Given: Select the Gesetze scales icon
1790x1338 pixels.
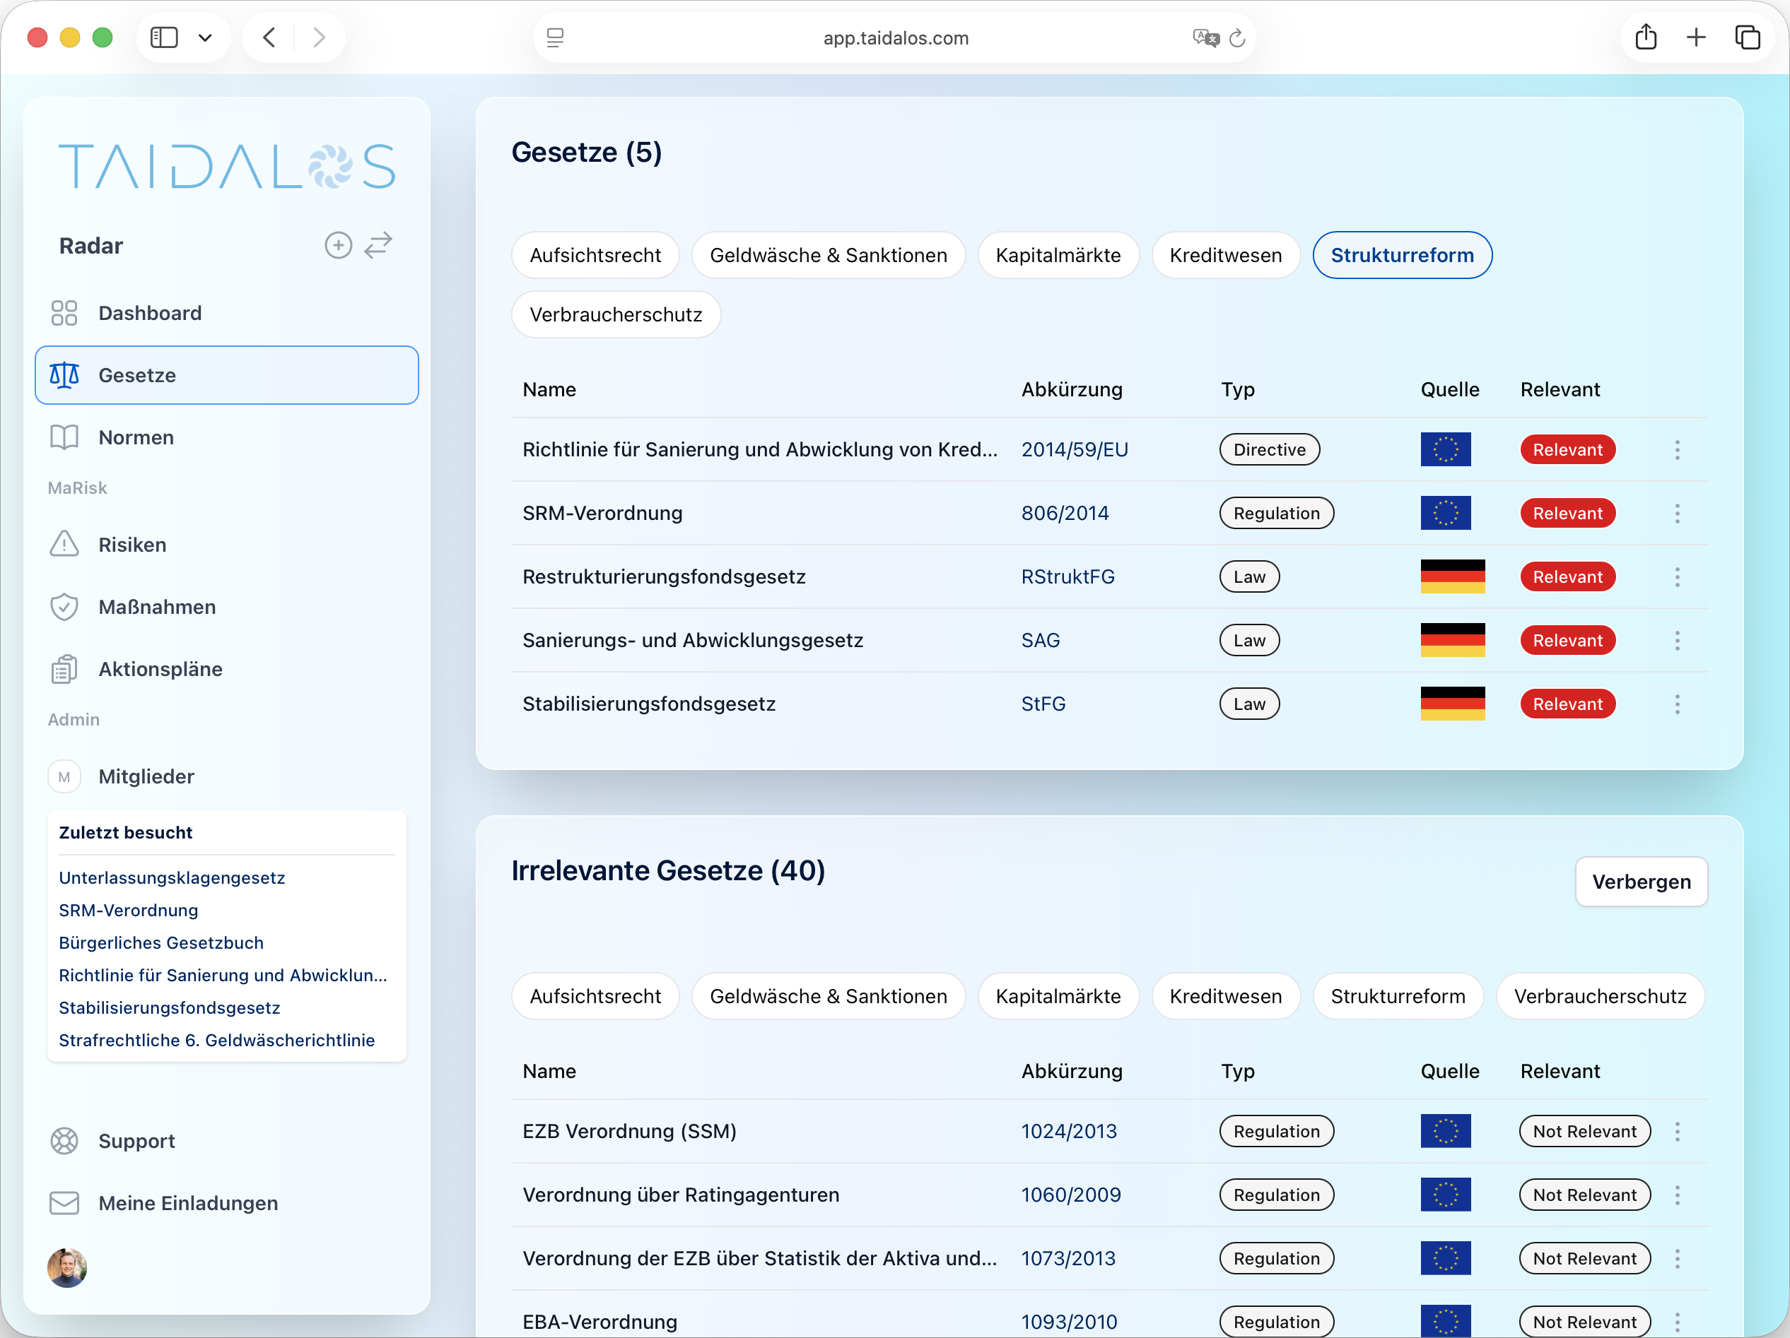Looking at the screenshot, I should pos(65,374).
